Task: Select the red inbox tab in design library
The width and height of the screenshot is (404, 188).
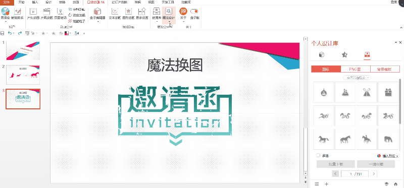Action: pos(367,54)
